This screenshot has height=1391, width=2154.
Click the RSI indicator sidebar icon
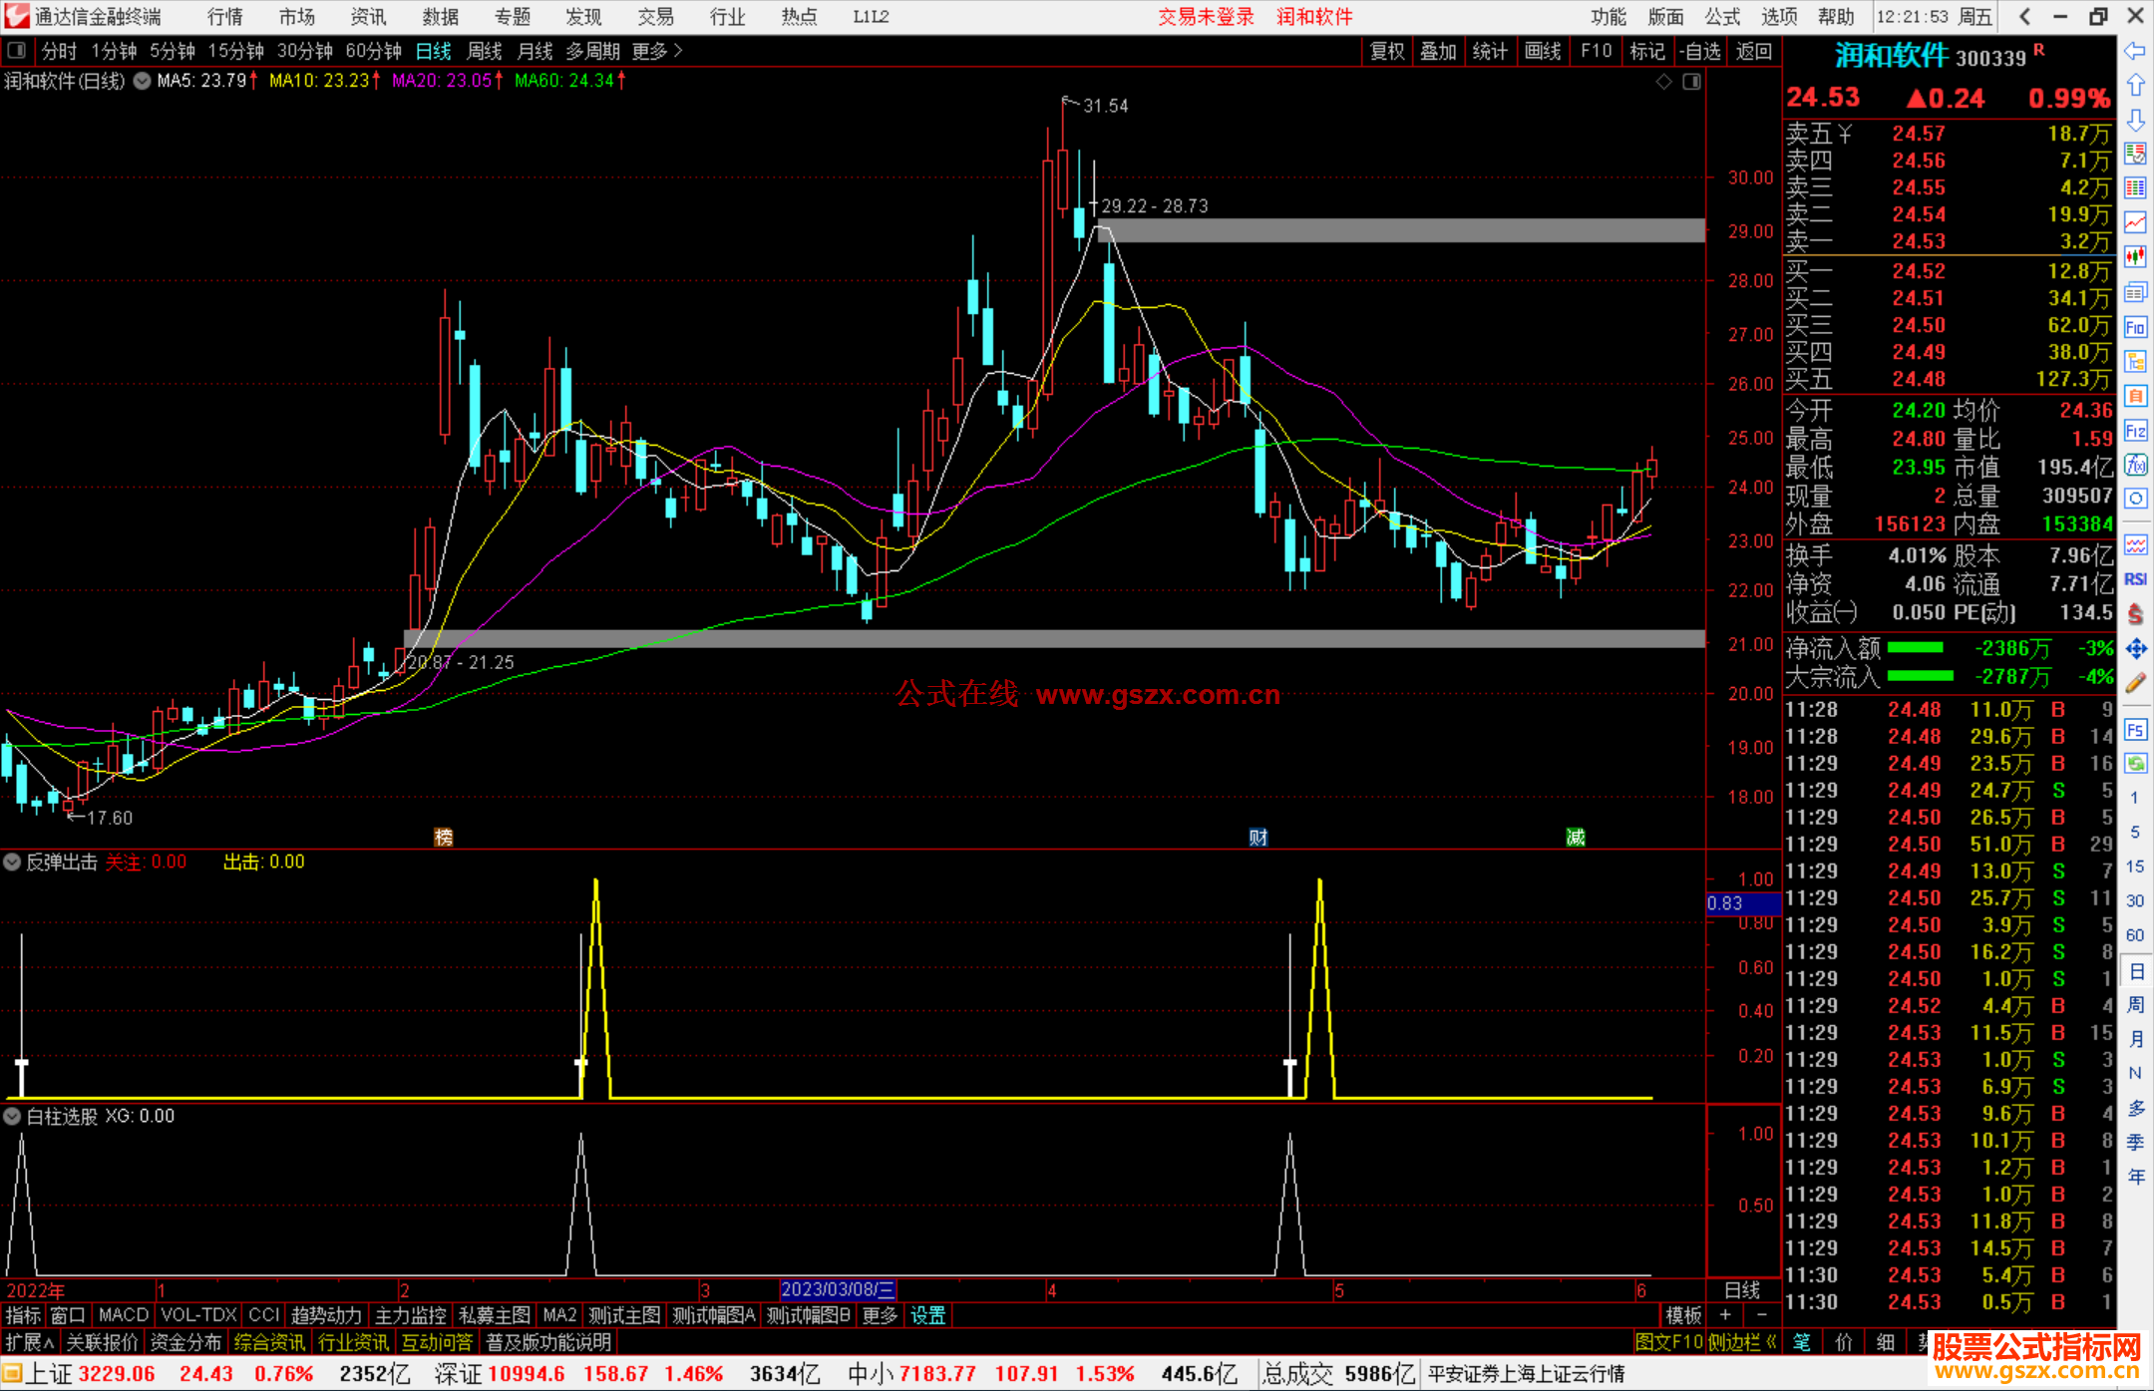(x=2134, y=579)
